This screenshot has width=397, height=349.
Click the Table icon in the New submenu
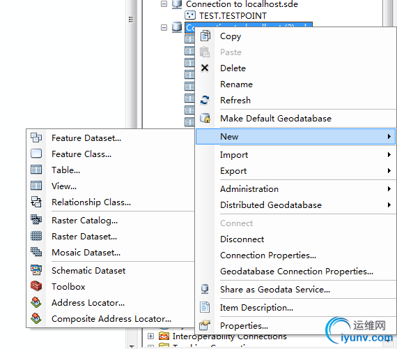click(36, 170)
